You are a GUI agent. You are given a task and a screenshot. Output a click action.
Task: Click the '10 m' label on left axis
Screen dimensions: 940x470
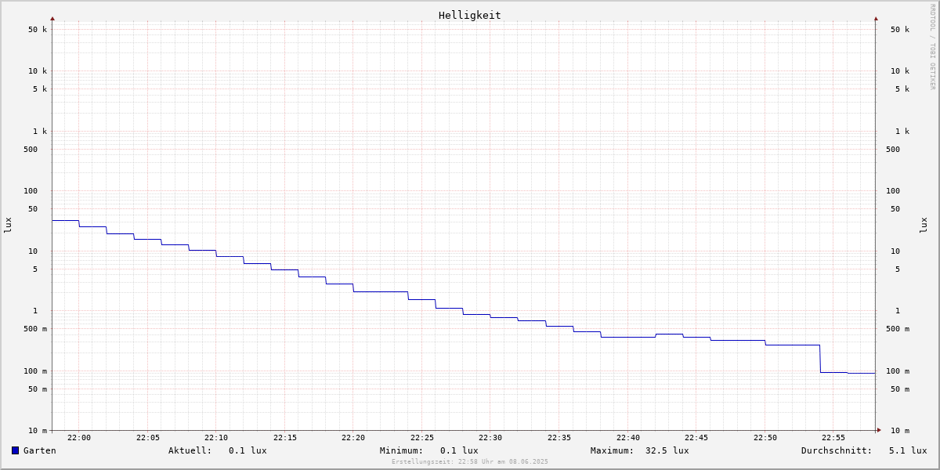click(38, 431)
